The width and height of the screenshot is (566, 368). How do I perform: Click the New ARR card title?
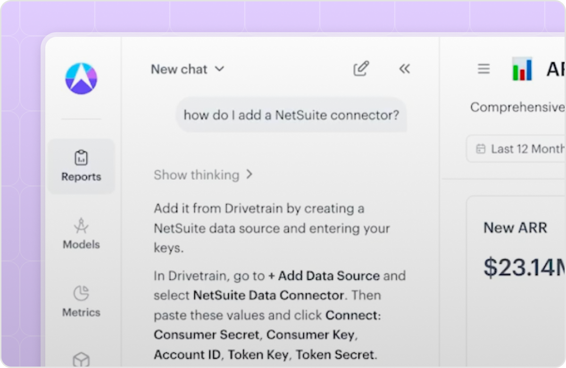[515, 228]
